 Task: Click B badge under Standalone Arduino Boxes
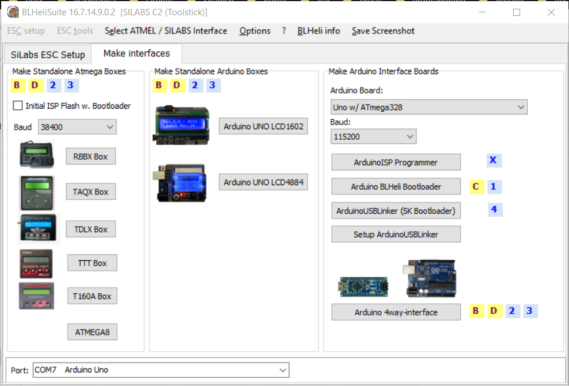[x=159, y=86]
